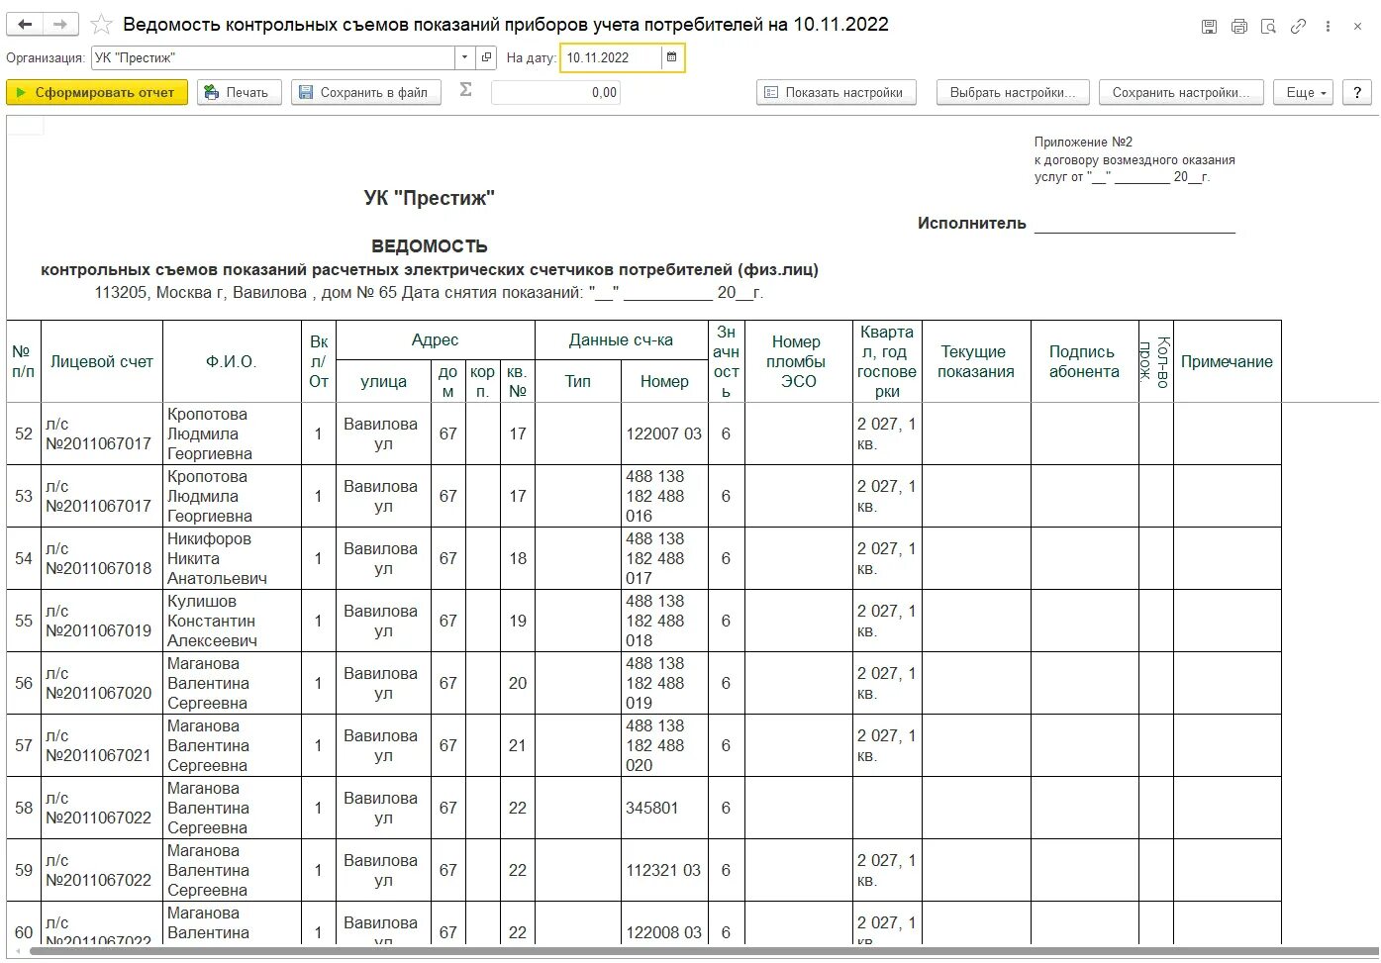Click the printer icon in title bar
This screenshot has width=1381, height=963.
tap(1238, 27)
